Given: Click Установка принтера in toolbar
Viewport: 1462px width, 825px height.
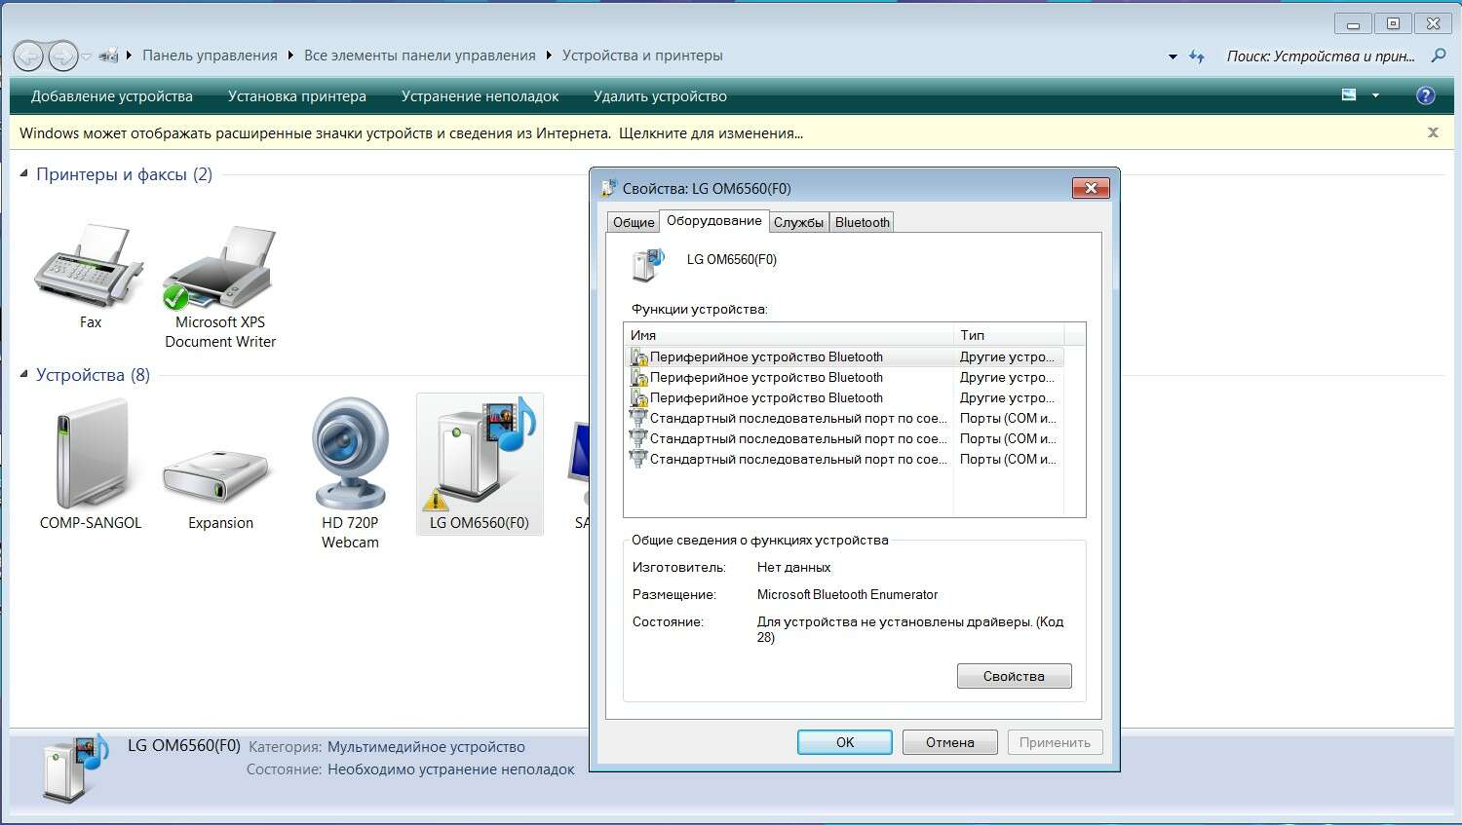Looking at the screenshot, I should pyautogui.click(x=297, y=96).
